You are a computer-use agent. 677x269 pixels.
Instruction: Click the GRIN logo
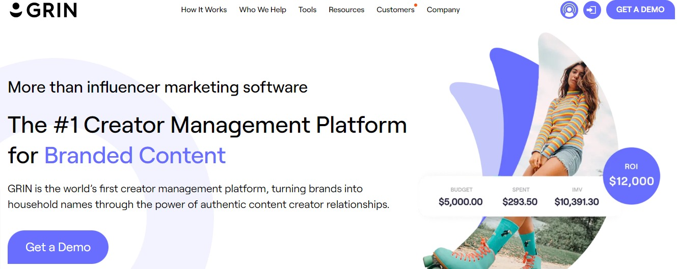[43, 10]
